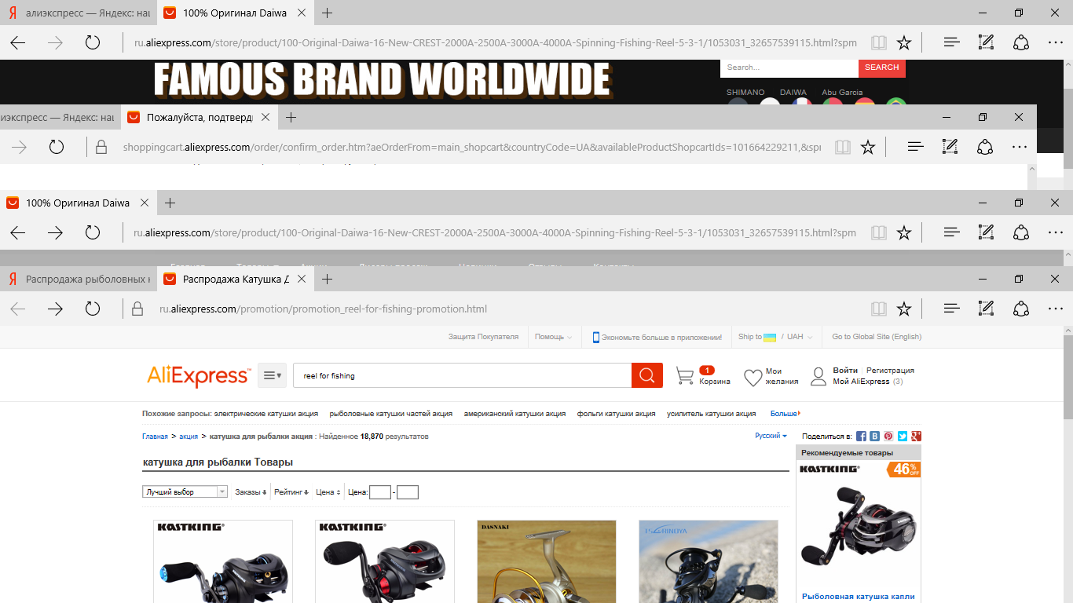
Task: Share the page on Twitter
Action: point(903,436)
